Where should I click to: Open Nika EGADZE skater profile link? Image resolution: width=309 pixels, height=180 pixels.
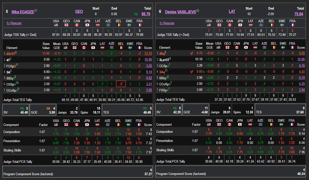[x=23, y=12]
